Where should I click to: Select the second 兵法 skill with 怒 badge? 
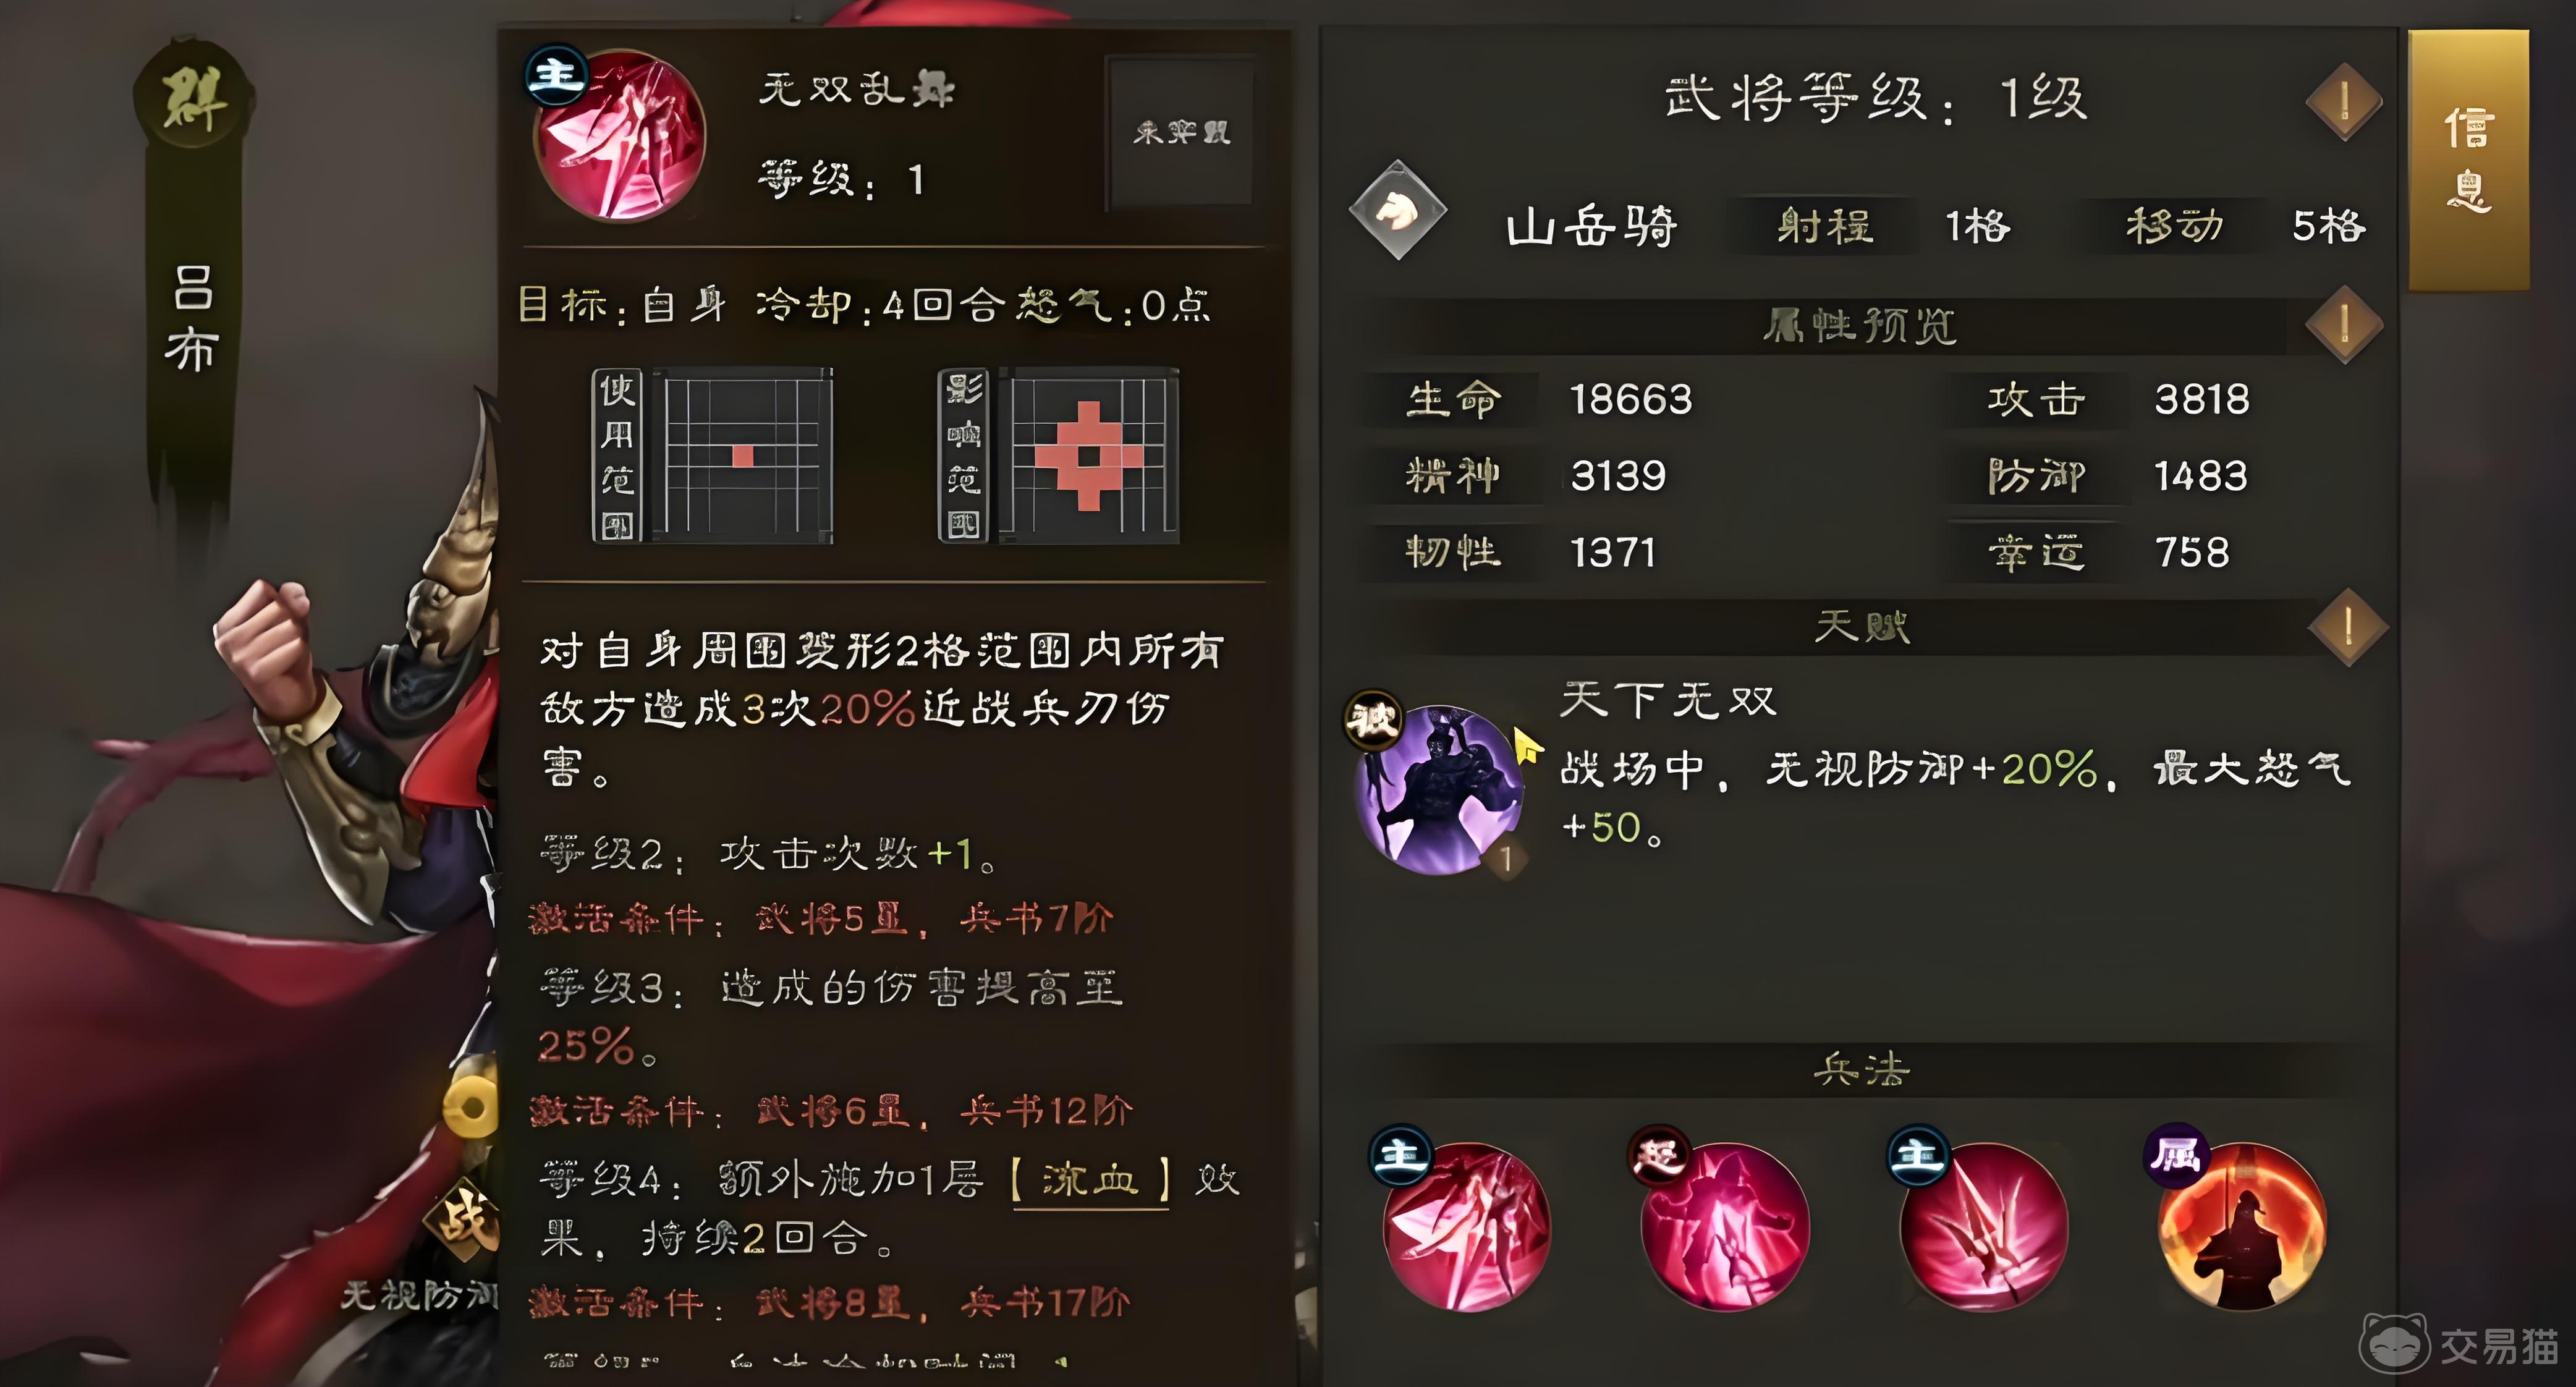pyautogui.click(x=1725, y=1226)
